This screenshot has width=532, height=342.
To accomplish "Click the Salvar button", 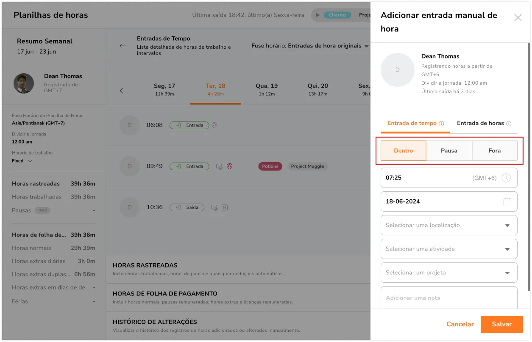I will [x=501, y=324].
